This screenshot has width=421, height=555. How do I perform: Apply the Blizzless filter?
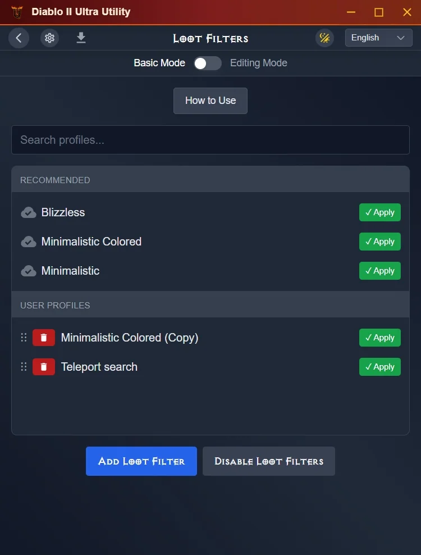(379, 212)
